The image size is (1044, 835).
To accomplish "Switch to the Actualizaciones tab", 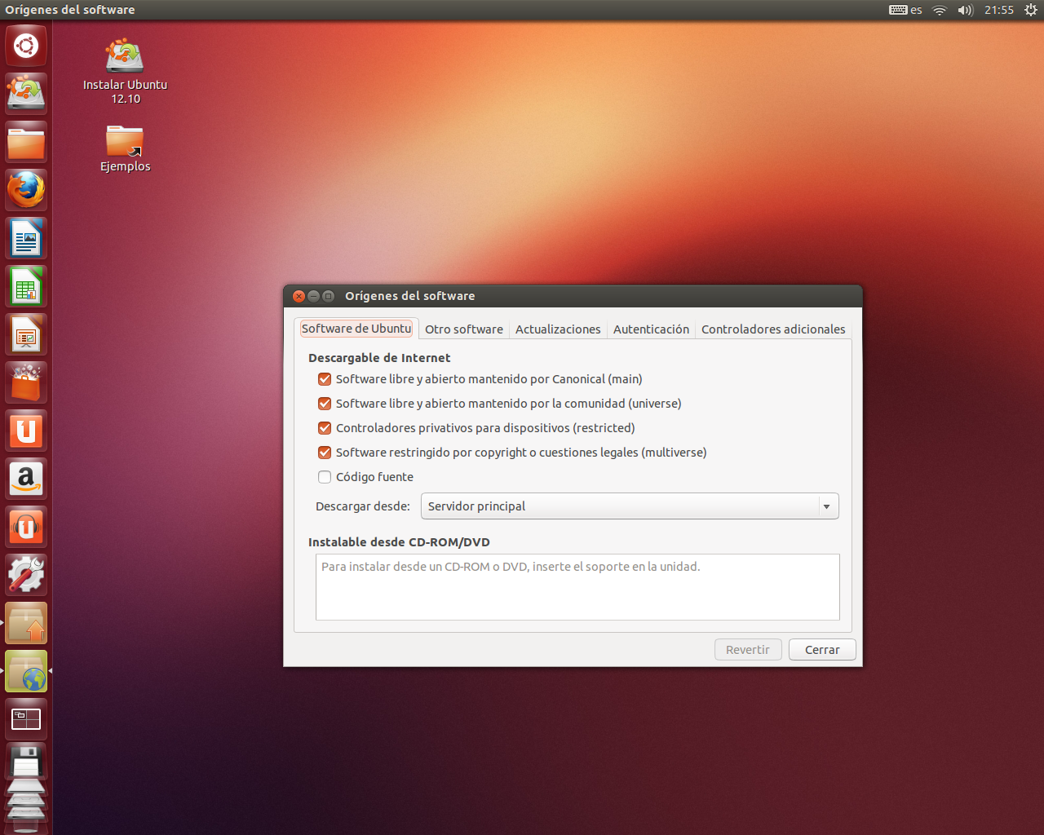I will [558, 329].
